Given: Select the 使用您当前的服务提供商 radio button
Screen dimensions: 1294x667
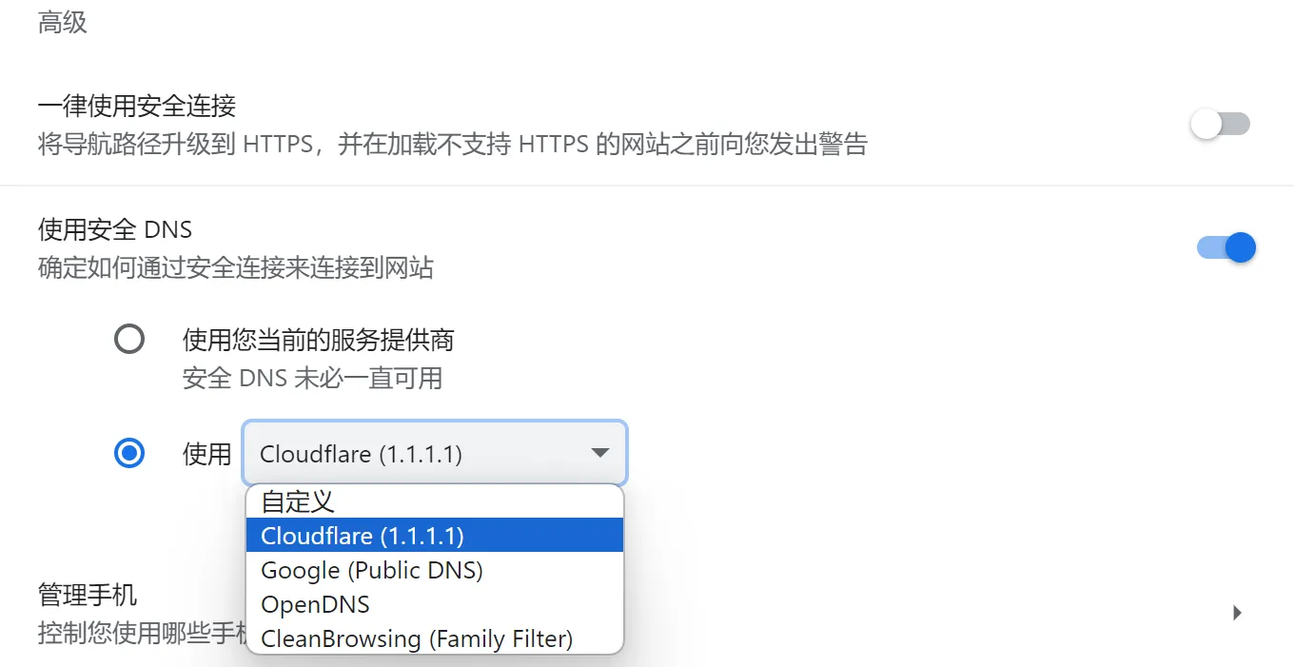Looking at the screenshot, I should tap(129, 339).
